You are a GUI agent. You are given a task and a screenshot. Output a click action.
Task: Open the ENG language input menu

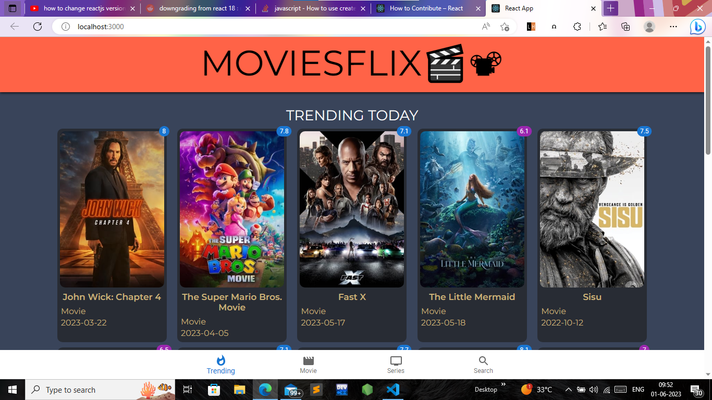pyautogui.click(x=637, y=389)
